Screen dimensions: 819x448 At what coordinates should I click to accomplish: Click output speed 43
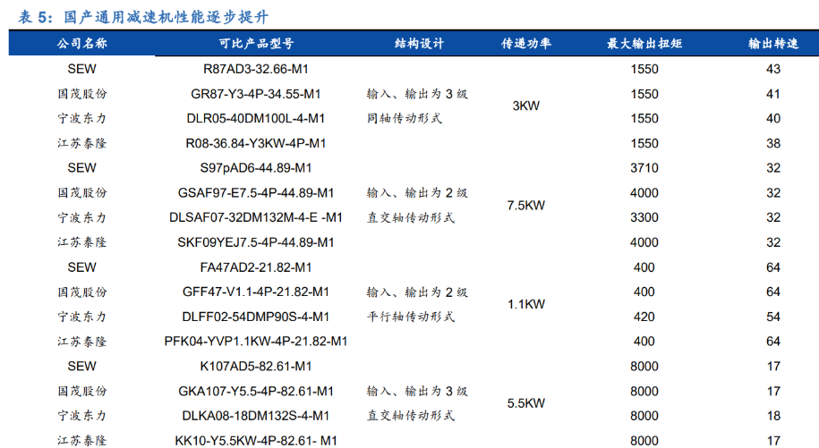773,69
